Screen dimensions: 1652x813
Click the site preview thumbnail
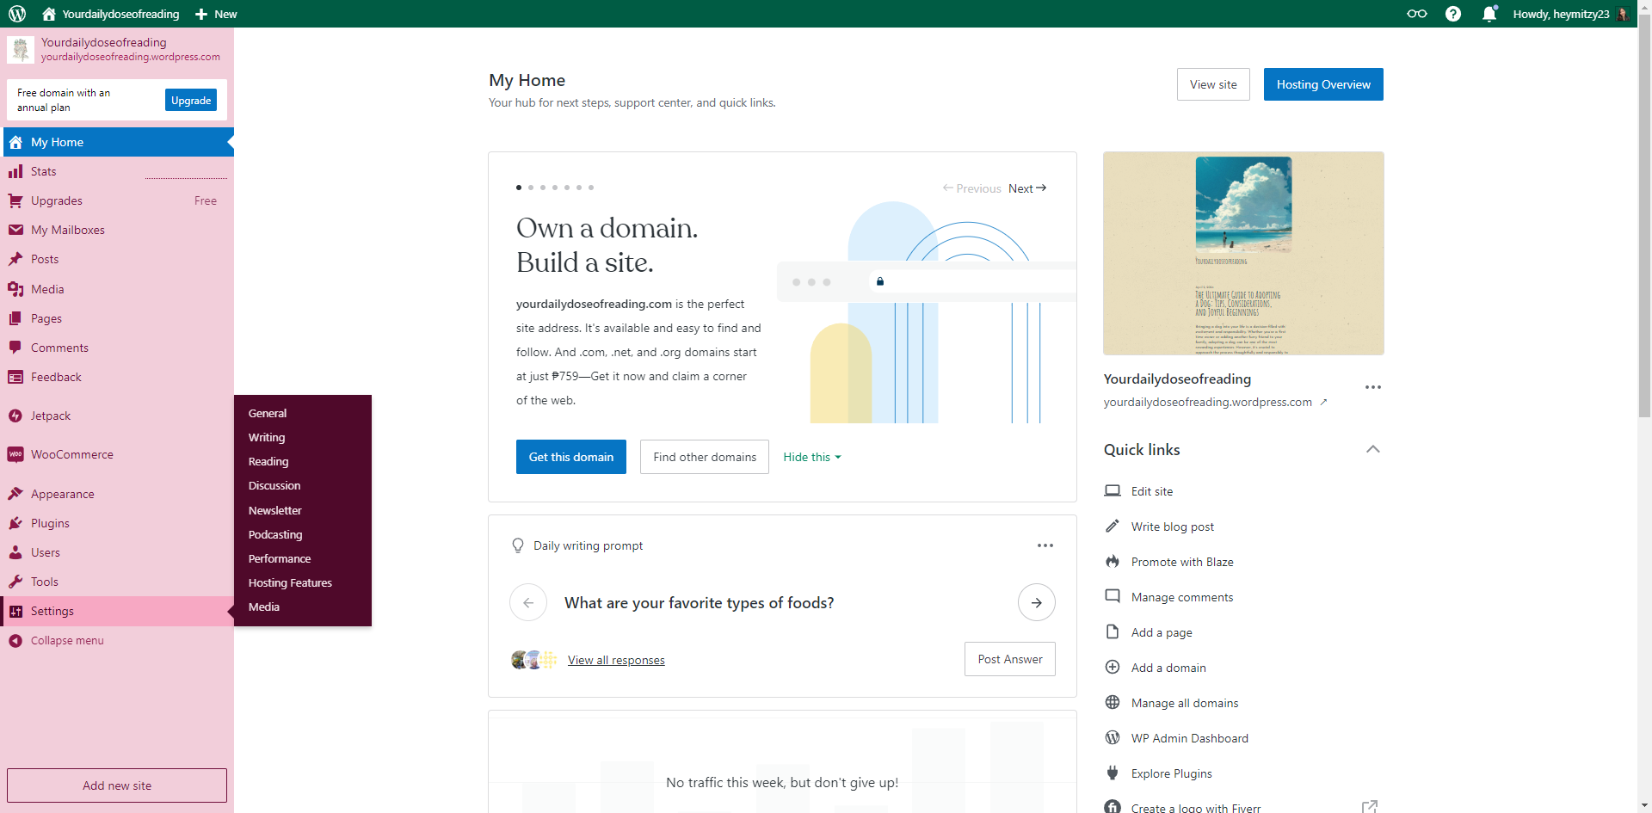tap(1243, 253)
